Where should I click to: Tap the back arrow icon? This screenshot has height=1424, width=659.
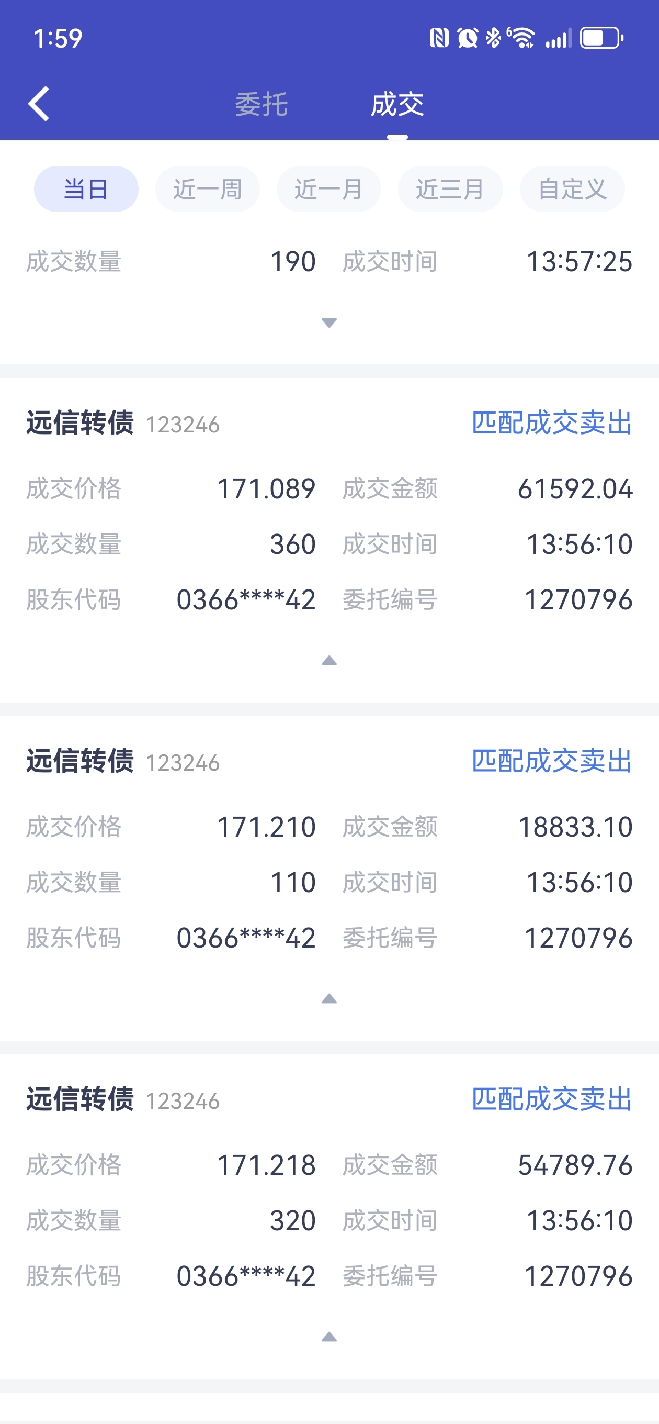39,103
